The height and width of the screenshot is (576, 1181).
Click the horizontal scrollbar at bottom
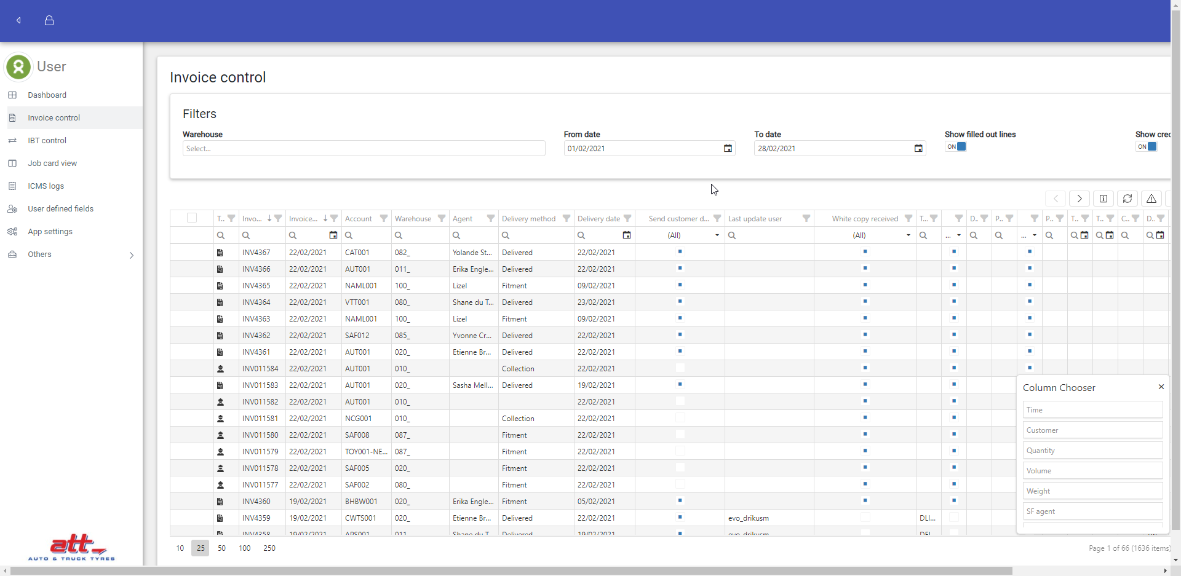[511, 571]
